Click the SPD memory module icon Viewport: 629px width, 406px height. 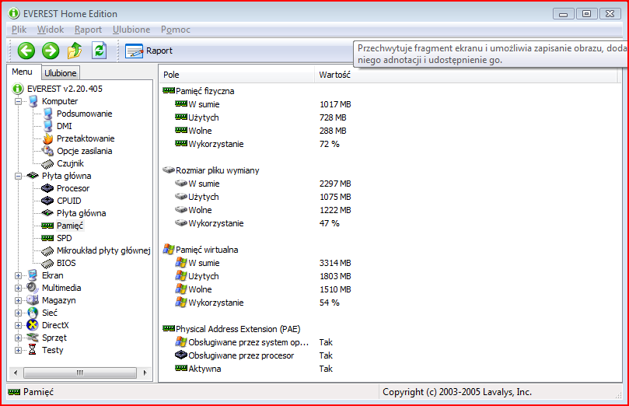tap(47, 238)
